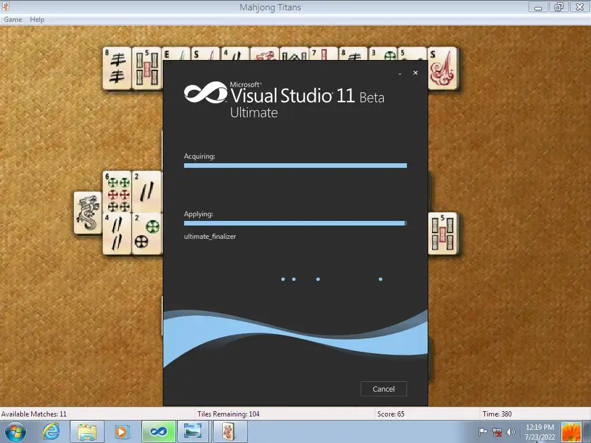
Task: Open the Help menu in Mahjong Titans
Action: click(37, 20)
